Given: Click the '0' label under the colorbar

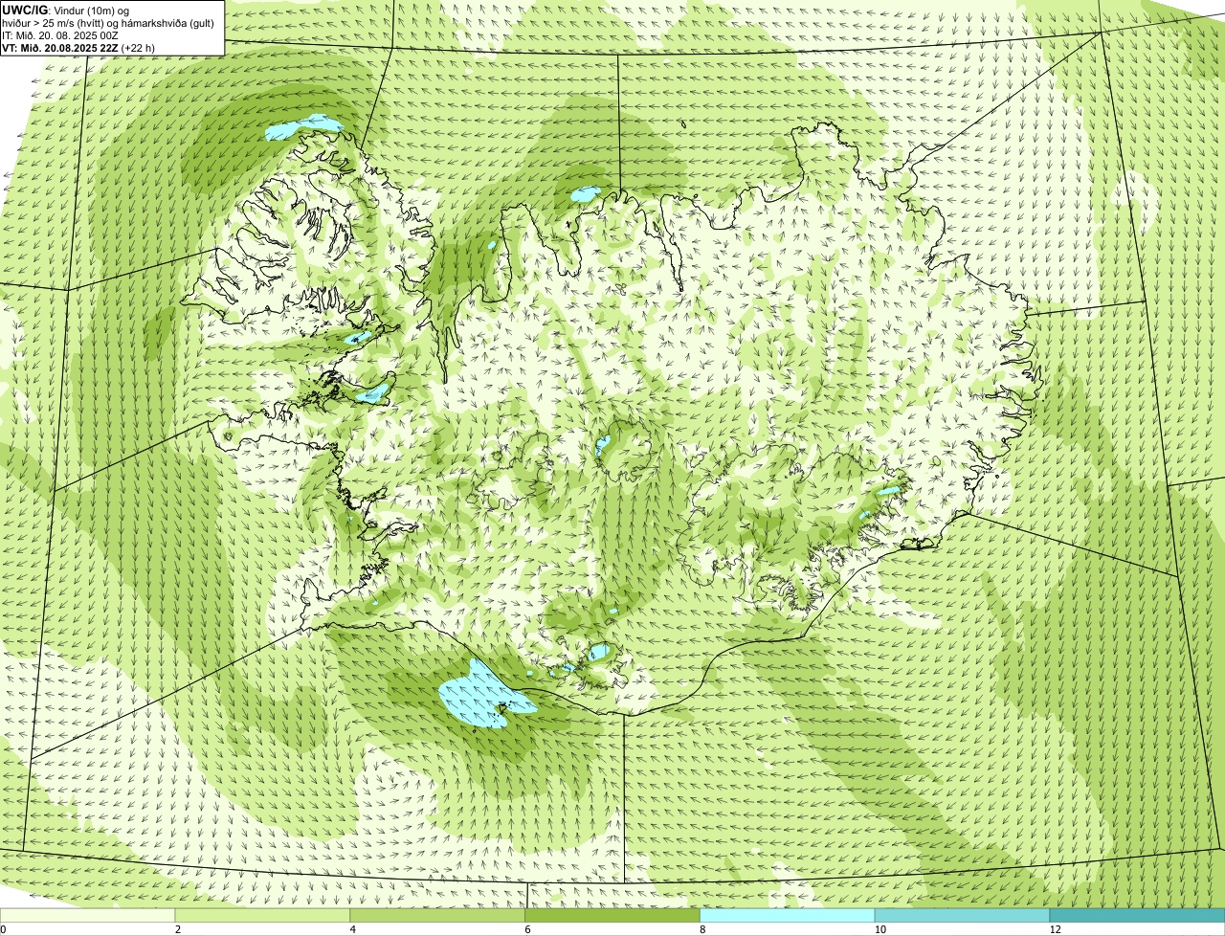Looking at the screenshot, I should (x=3, y=929).
